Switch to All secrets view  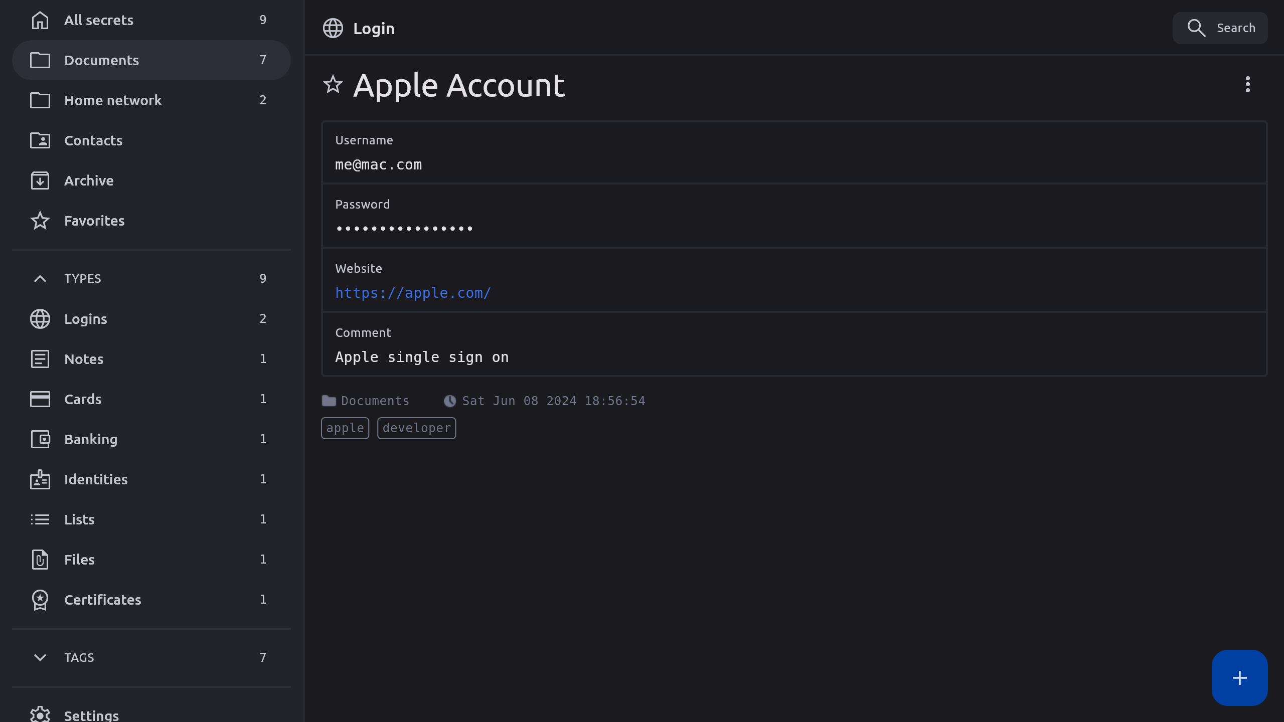pyautogui.click(x=99, y=20)
